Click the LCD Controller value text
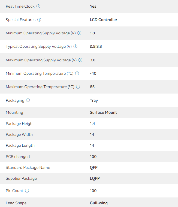The width and height of the screenshot is (178, 207). click(x=104, y=20)
